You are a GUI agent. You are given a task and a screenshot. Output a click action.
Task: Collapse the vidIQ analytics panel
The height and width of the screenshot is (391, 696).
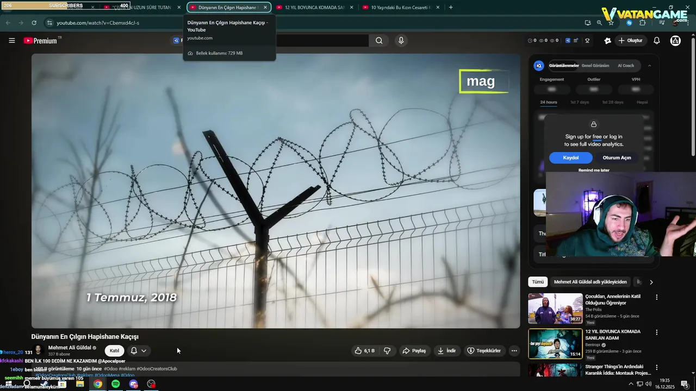coord(649,66)
